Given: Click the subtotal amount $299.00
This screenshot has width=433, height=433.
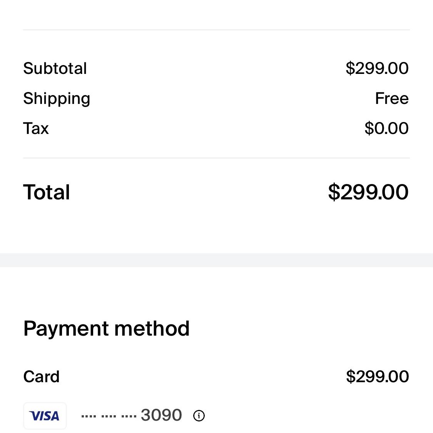Looking at the screenshot, I should click(377, 68).
